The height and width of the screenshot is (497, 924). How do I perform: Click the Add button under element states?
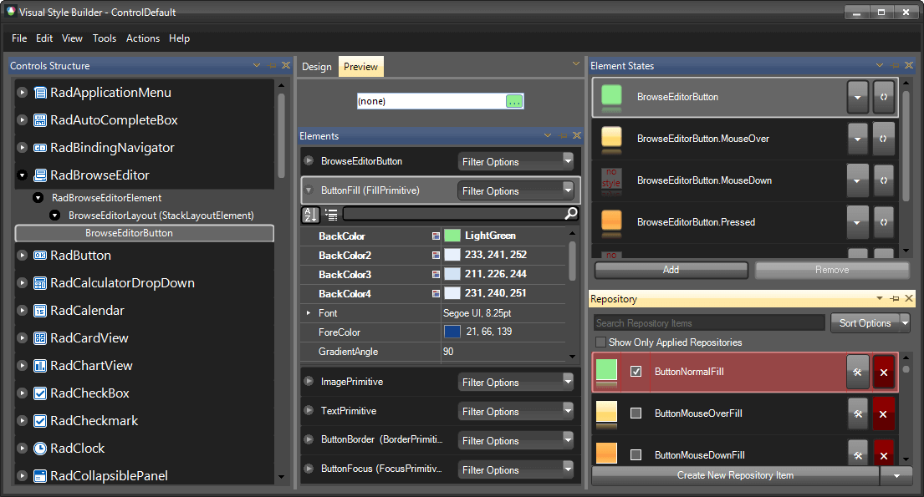[x=670, y=270]
